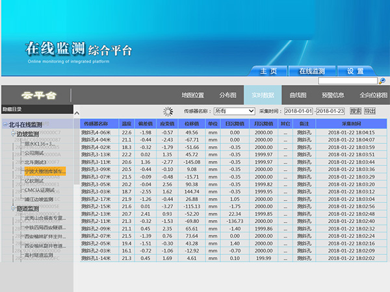
Task: Click the end date field 2018-01-23
Action: click(331, 111)
